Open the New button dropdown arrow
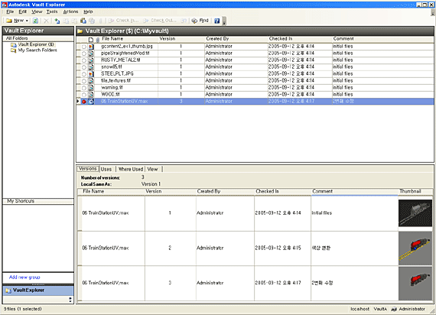The height and width of the screenshot is (315, 436). click(27, 21)
